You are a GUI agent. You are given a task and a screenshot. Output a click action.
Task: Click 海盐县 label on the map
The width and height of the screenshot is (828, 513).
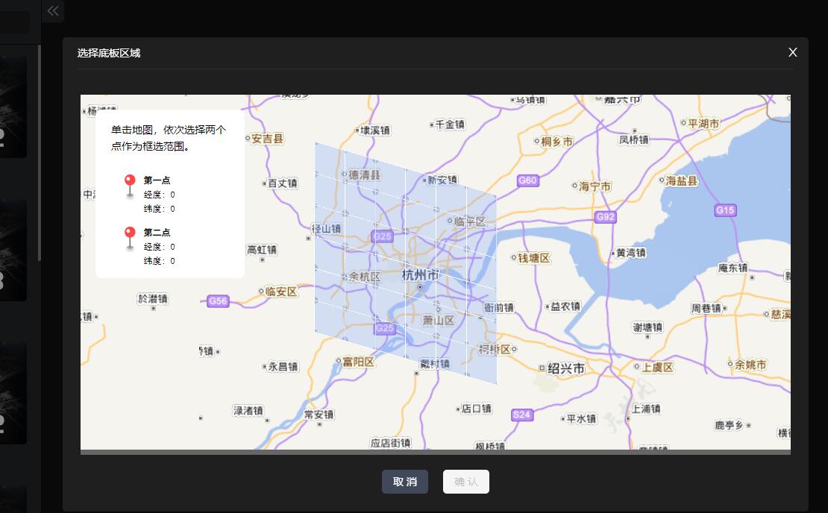(x=682, y=181)
